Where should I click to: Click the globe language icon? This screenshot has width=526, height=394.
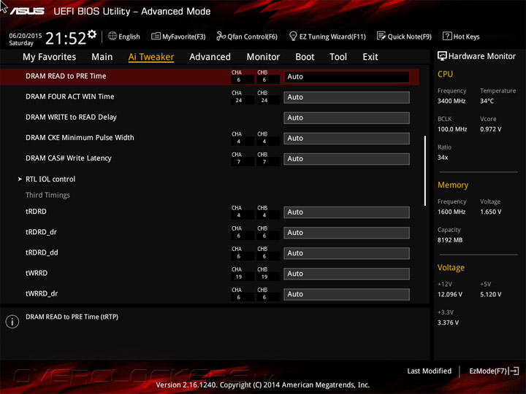[x=113, y=36]
